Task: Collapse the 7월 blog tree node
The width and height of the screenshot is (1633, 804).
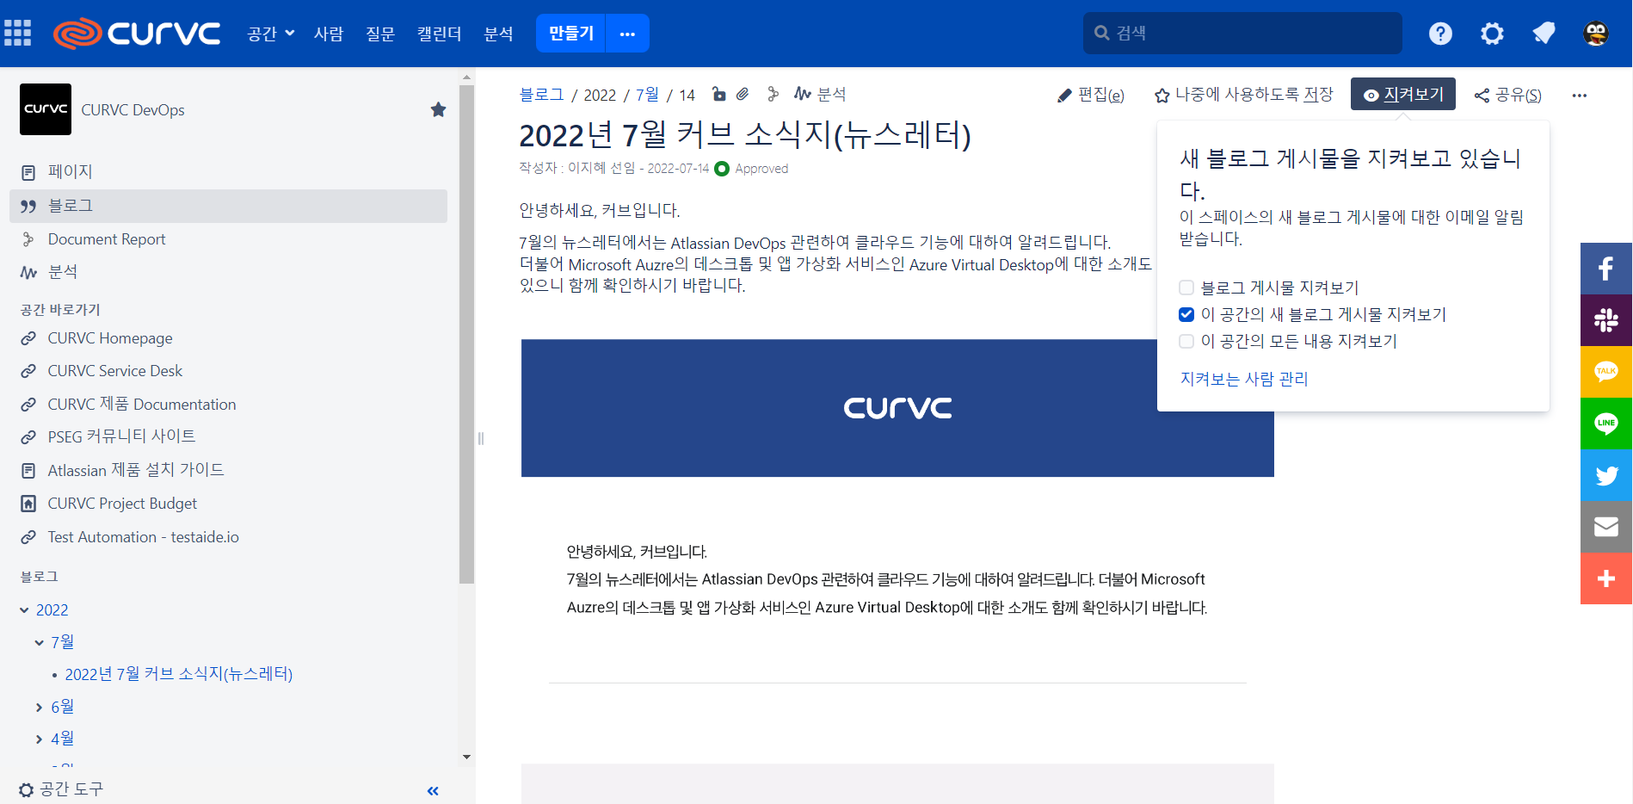Action: (39, 642)
